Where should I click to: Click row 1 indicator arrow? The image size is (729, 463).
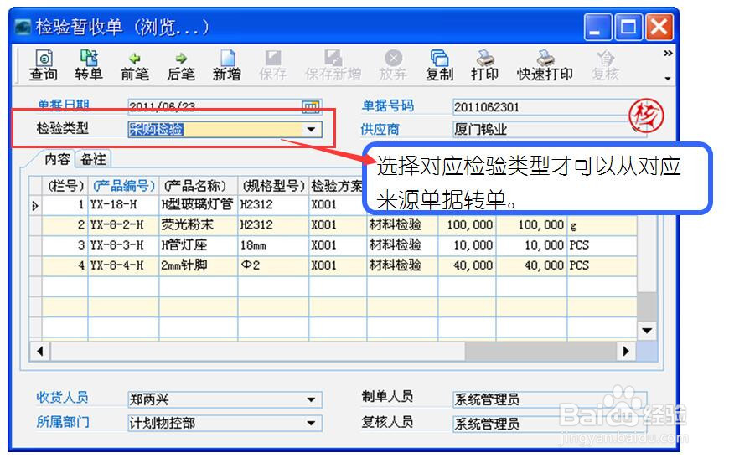(x=35, y=205)
